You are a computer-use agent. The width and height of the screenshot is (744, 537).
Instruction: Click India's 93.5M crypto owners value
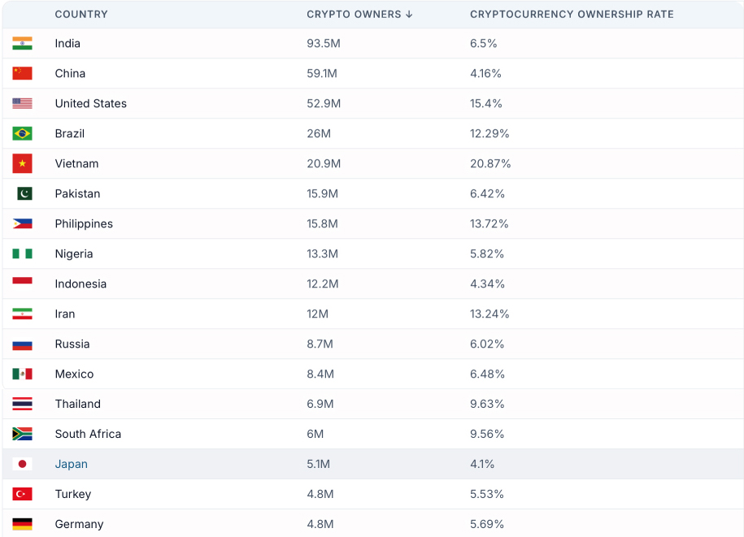324,43
